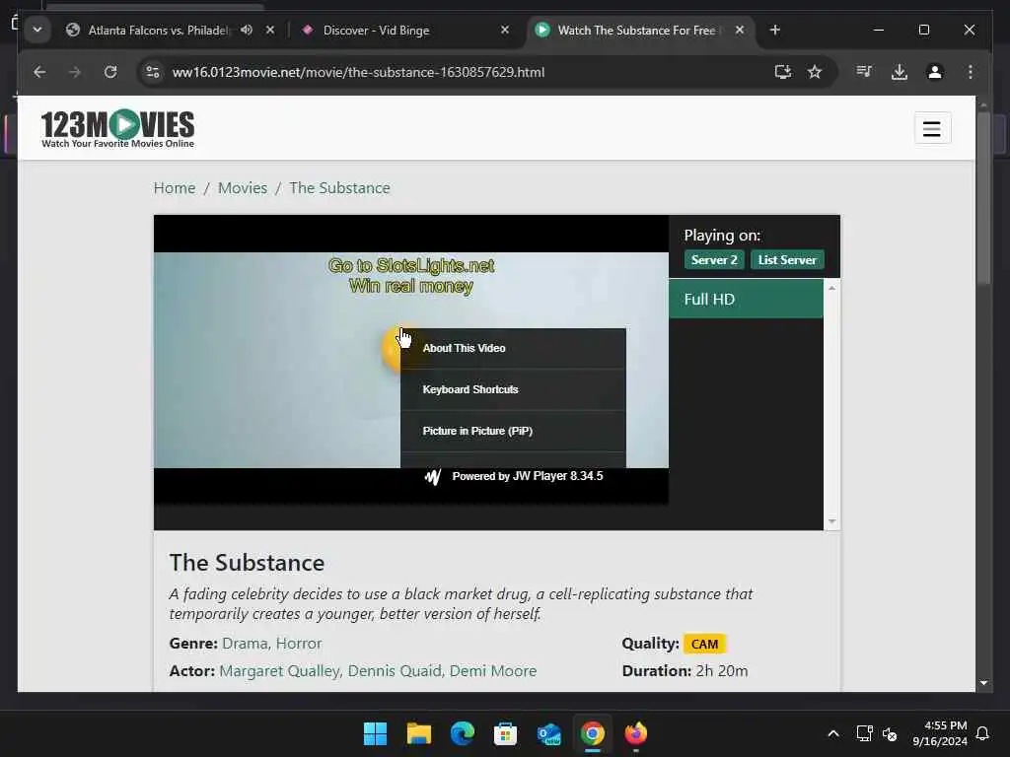Open clock and date 4:55 PM
The image size is (1010, 757).
tap(940, 733)
